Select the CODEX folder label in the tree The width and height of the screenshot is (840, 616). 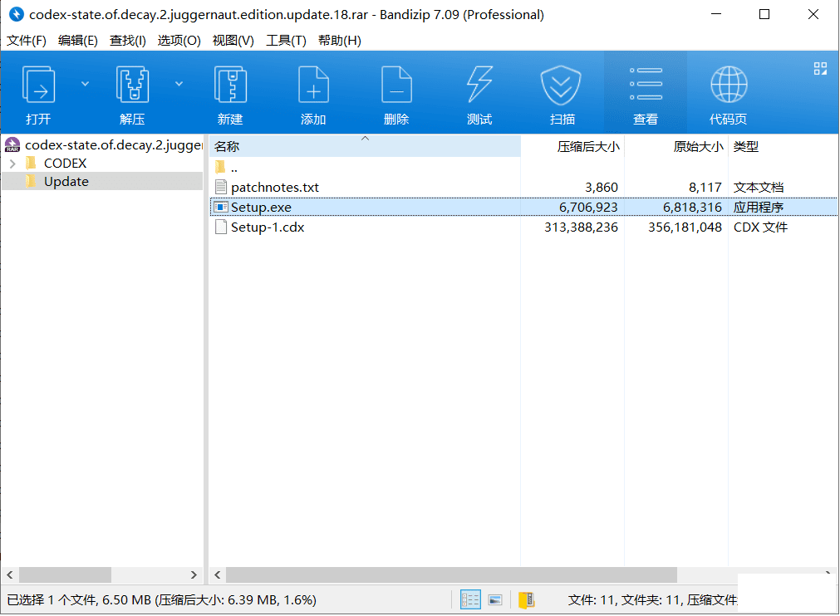click(66, 164)
